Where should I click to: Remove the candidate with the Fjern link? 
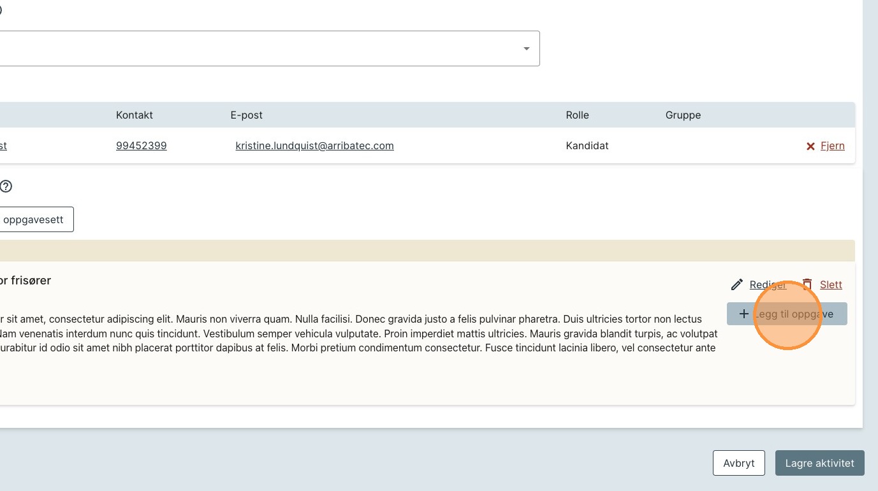pos(832,145)
